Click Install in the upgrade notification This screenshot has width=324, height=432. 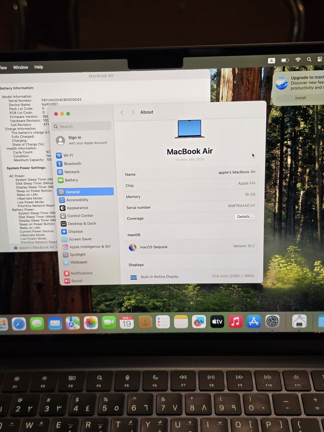[x=300, y=98]
